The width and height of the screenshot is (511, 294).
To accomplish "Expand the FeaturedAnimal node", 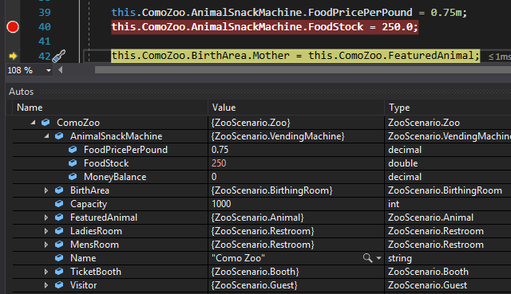I will click(46, 218).
